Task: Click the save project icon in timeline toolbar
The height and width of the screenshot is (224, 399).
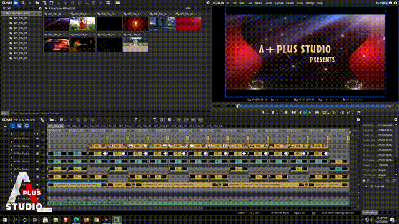Action: [61, 120]
